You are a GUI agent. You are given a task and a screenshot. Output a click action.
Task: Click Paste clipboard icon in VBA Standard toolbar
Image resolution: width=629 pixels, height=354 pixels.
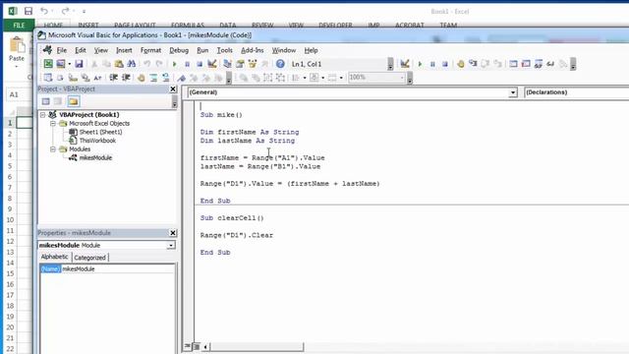[x=119, y=64]
